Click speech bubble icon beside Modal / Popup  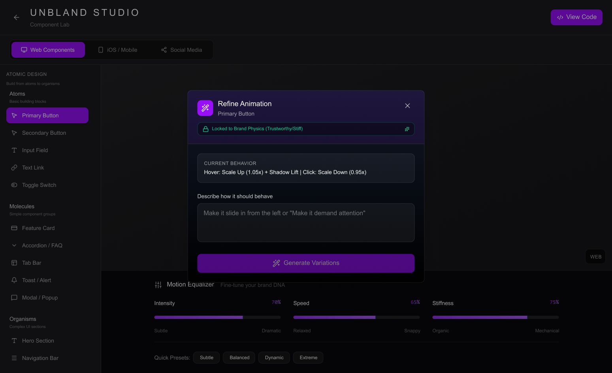click(x=14, y=298)
